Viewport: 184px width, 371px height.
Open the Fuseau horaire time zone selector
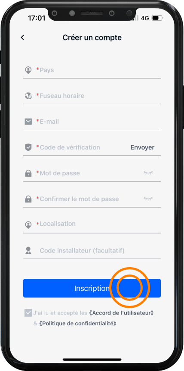coord(92,96)
